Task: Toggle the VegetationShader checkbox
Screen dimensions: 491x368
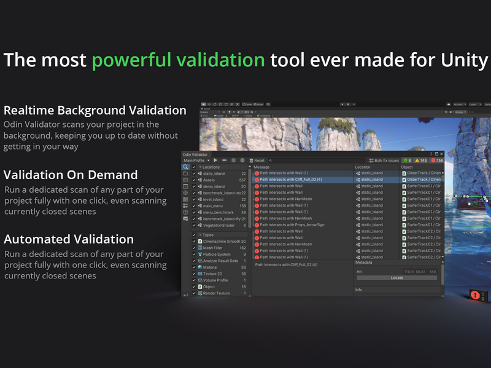Action: [x=194, y=225]
